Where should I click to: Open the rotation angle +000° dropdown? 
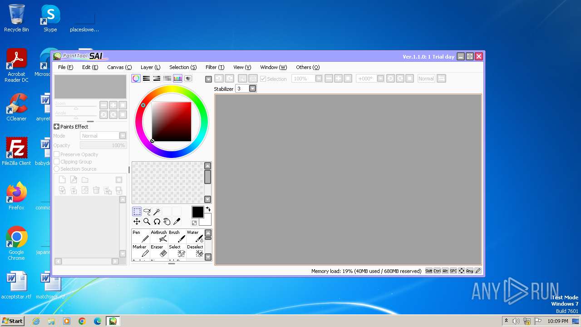(380, 79)
